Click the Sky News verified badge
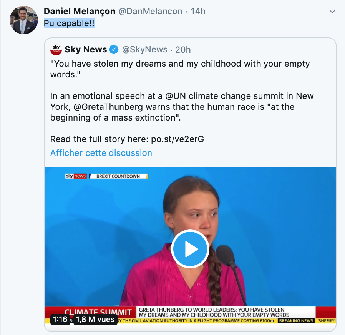345x335 pixels. pyautogui.click(x=114, y=50)
